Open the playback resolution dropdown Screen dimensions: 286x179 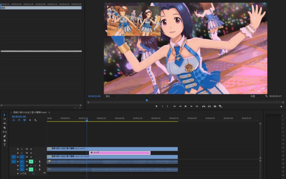pyautogui.click(x=256, y=96)
